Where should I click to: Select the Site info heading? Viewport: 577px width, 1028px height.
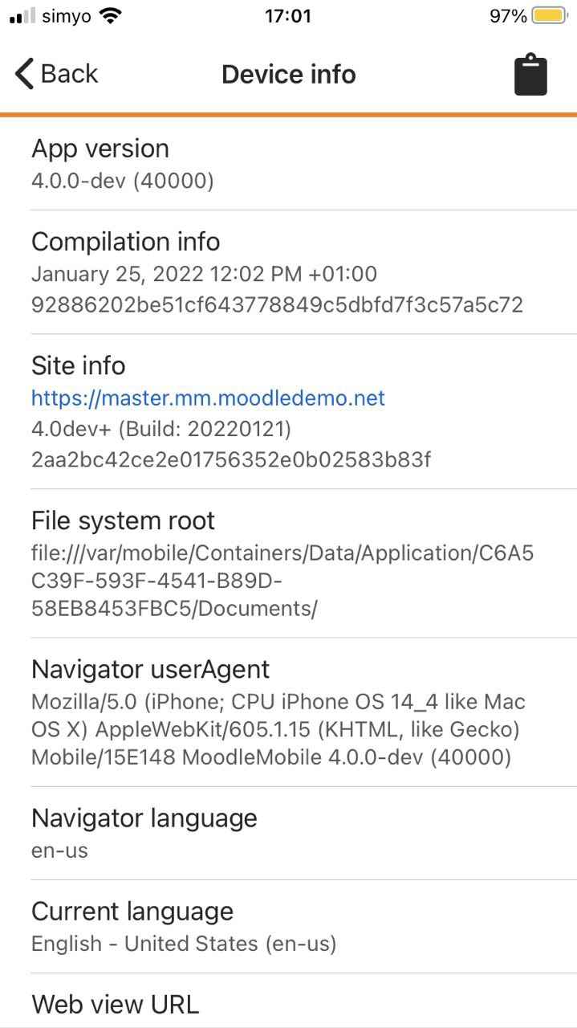coord(79,365)
